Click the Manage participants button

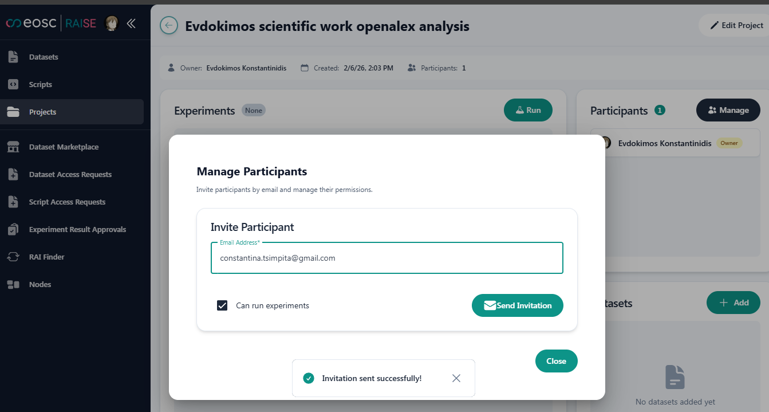[728, 110]
